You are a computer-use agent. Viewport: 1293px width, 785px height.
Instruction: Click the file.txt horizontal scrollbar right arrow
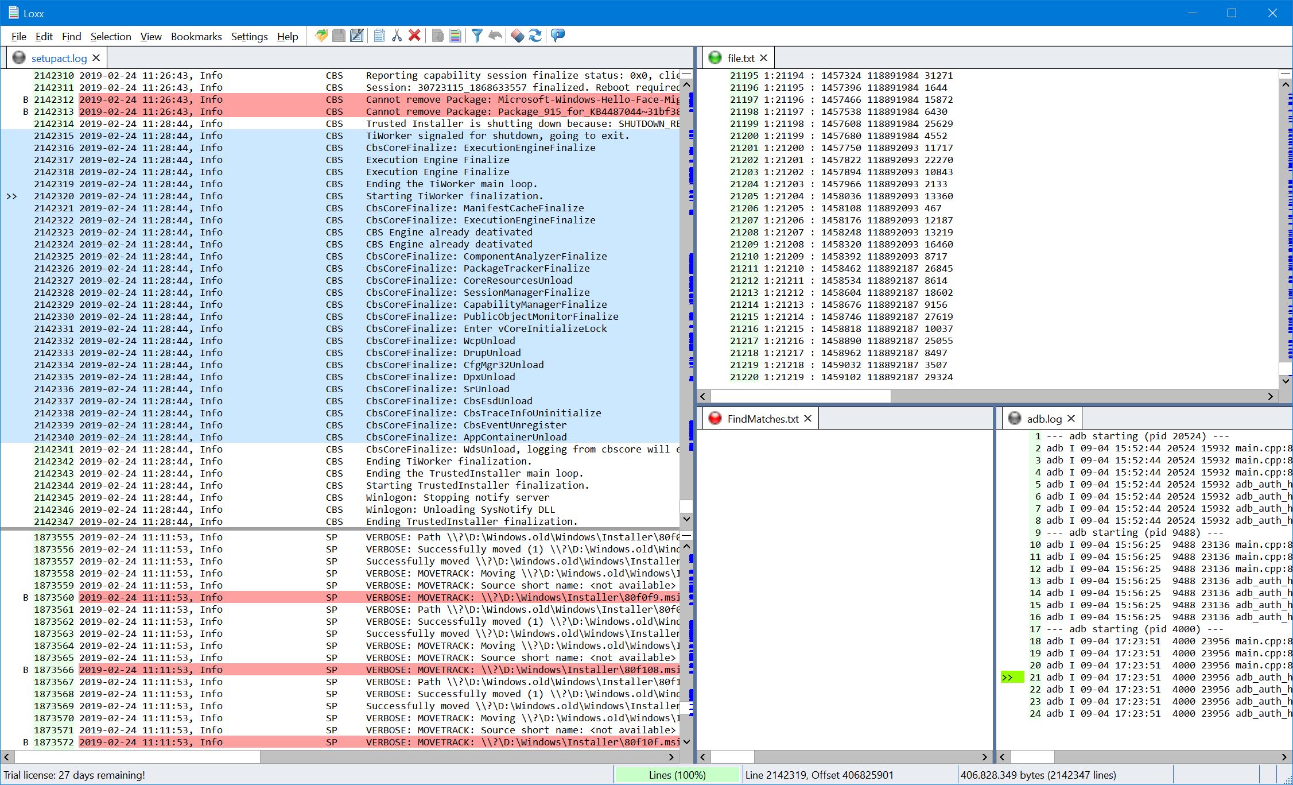(1270, 396)
